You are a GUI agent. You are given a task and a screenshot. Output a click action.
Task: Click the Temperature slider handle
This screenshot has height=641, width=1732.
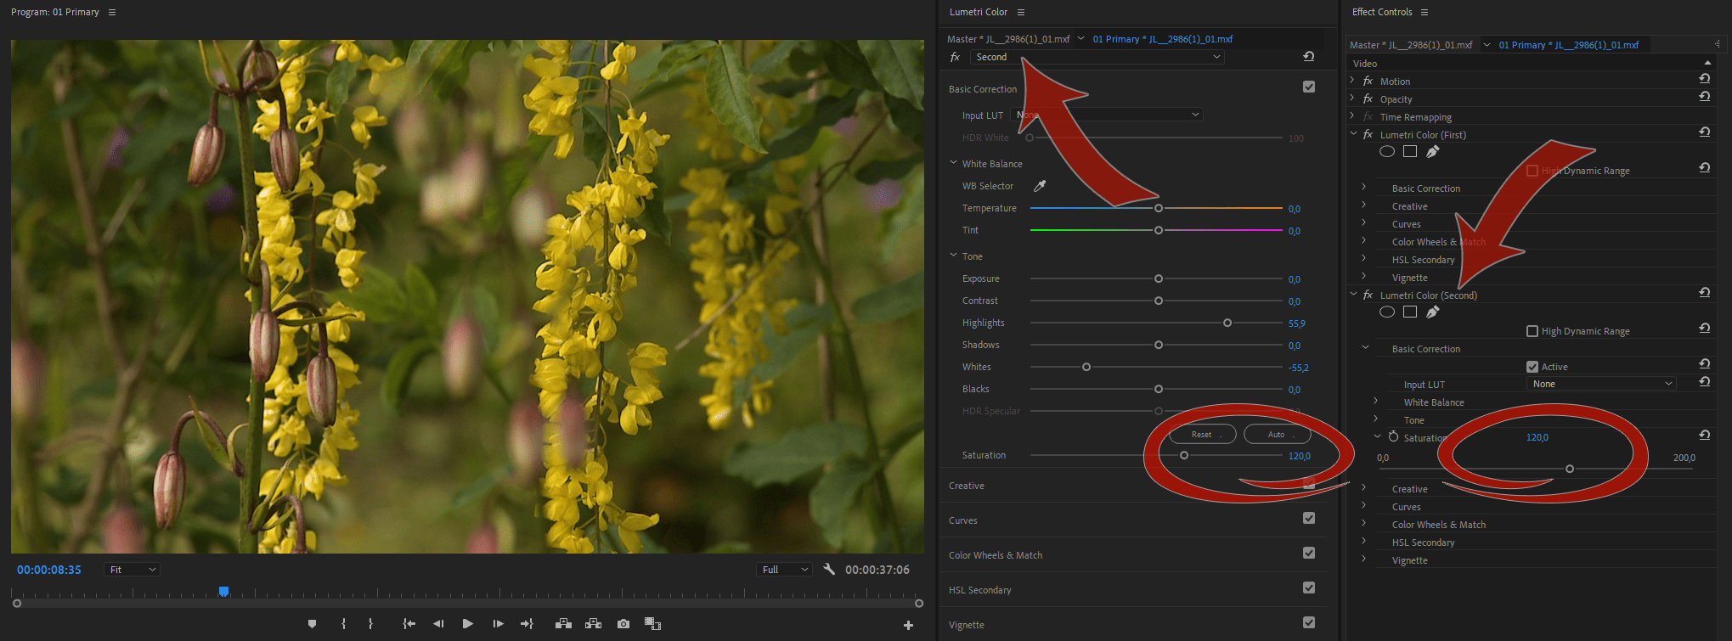coord(1159,208)
